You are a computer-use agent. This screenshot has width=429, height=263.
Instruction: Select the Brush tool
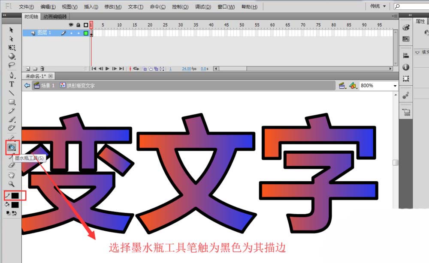pos(12,120)
